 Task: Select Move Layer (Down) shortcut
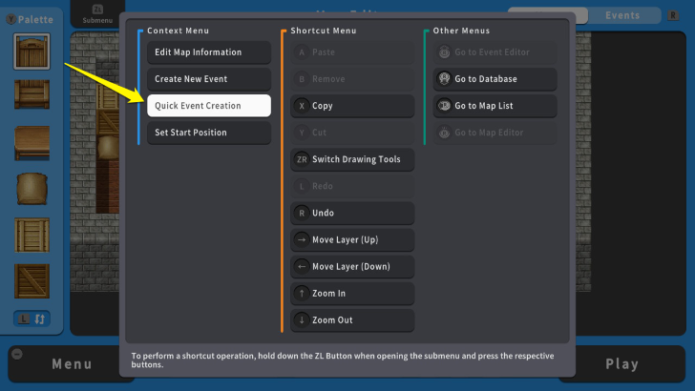[352, 267]
